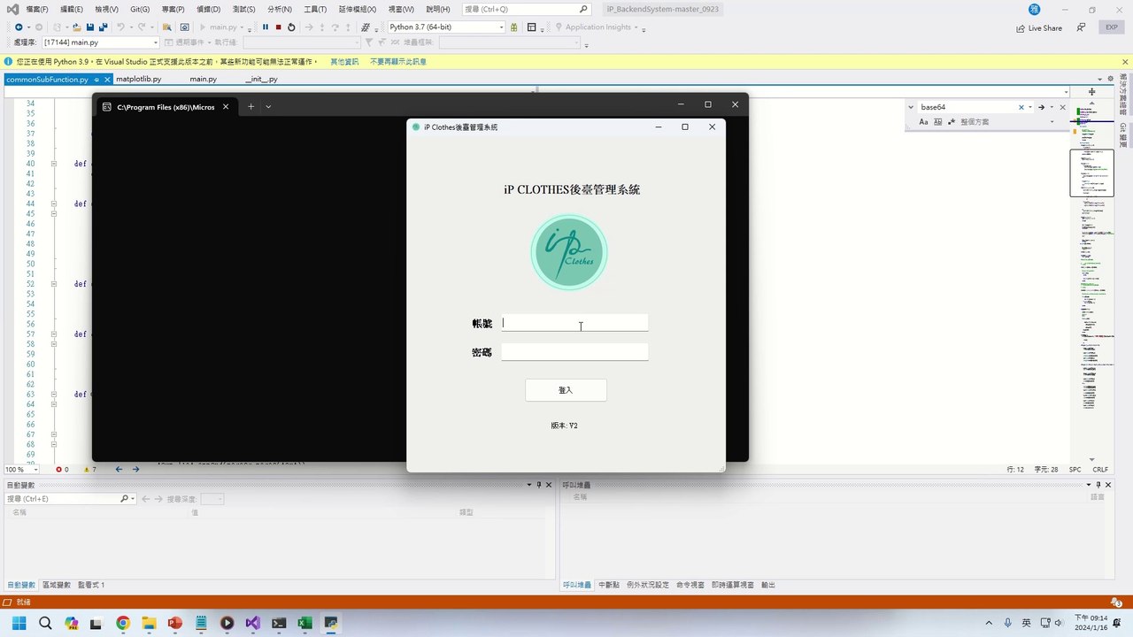Switch to the 監看式 1 tab
The width and height of the screenshot is (1133, 637).
click(91, 585)
